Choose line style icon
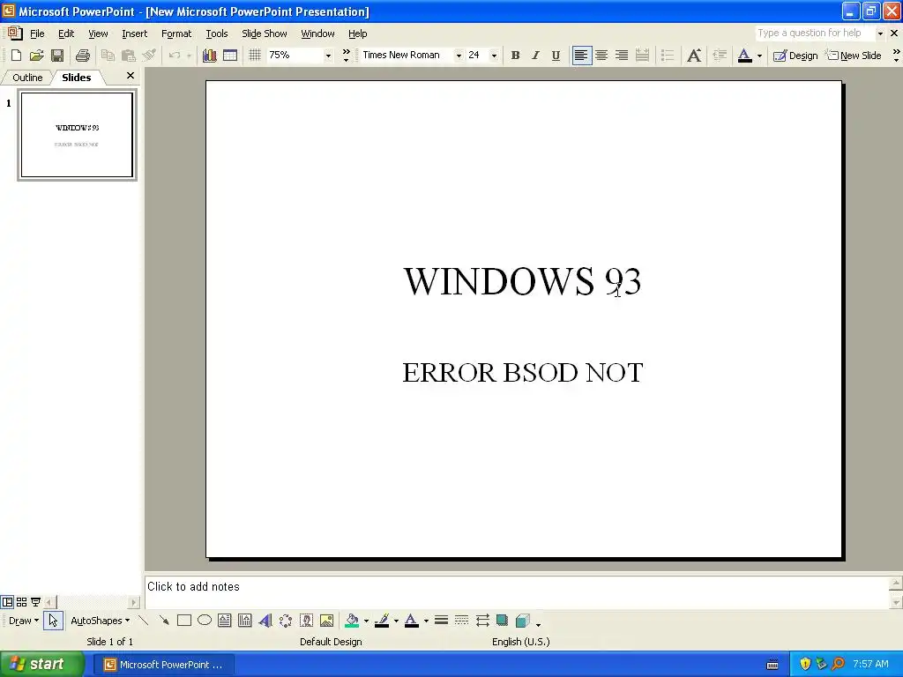 pyautogui.click(x=441, y=621)
